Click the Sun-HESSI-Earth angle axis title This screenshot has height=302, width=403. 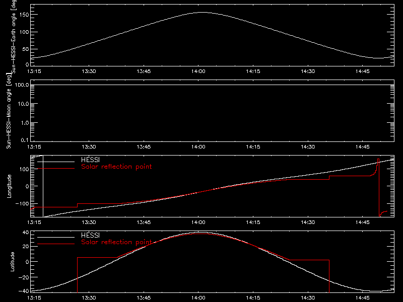point(14,36)
